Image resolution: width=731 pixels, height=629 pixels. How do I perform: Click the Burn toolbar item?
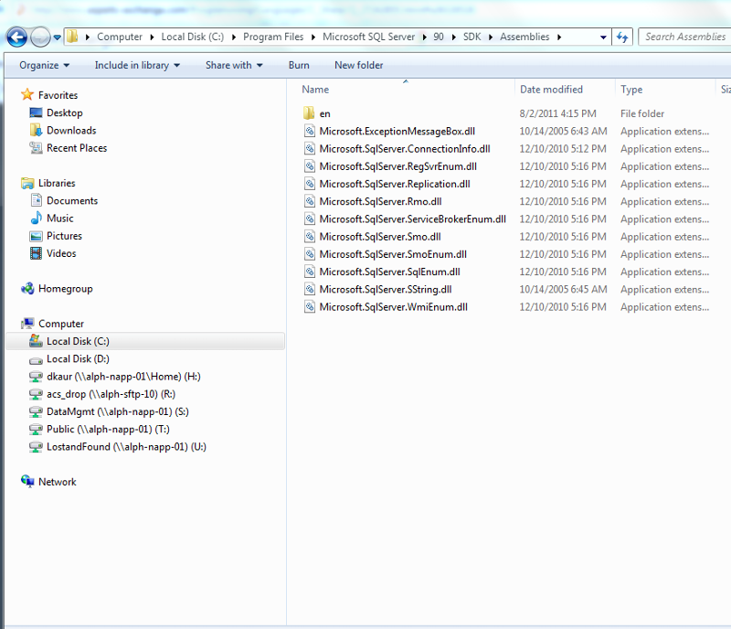click(299, 65)
